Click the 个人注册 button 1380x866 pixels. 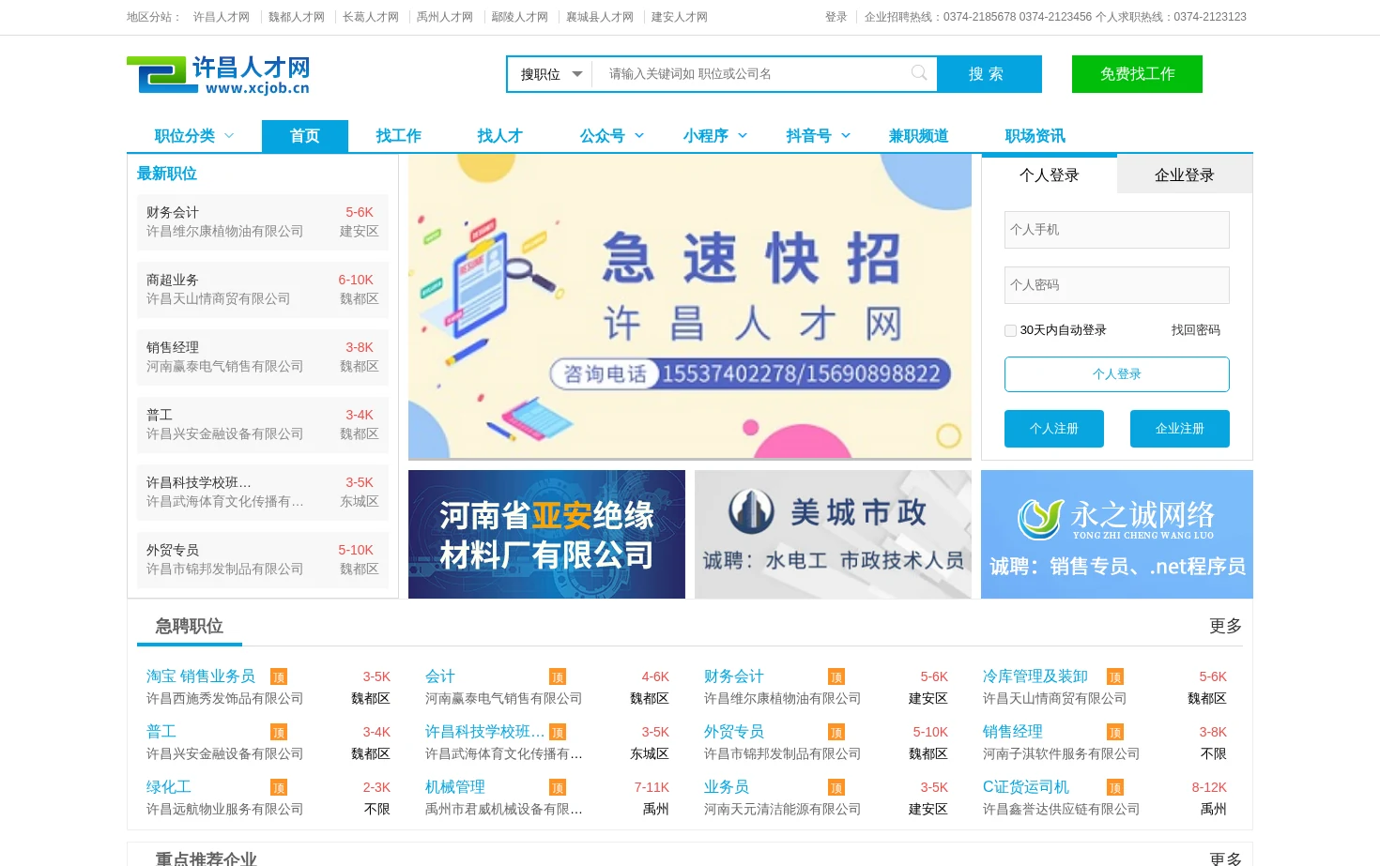pos(1054,429)
